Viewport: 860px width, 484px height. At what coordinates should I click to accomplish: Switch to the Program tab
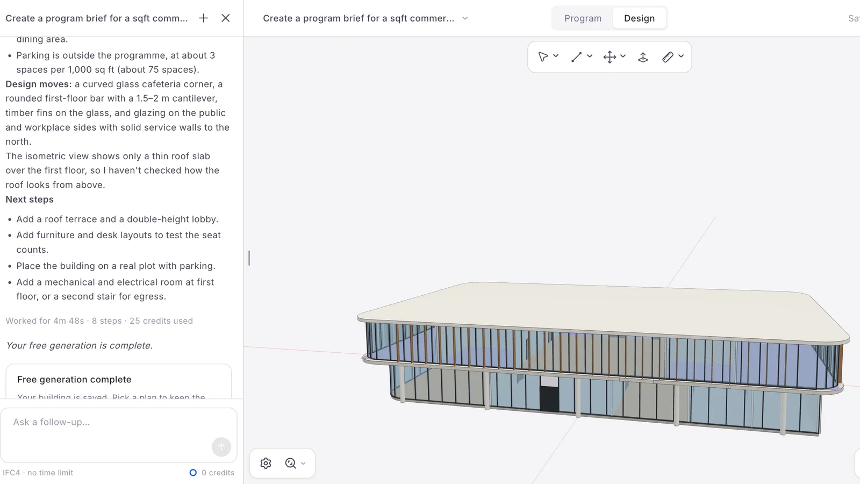tap(583, 18)
